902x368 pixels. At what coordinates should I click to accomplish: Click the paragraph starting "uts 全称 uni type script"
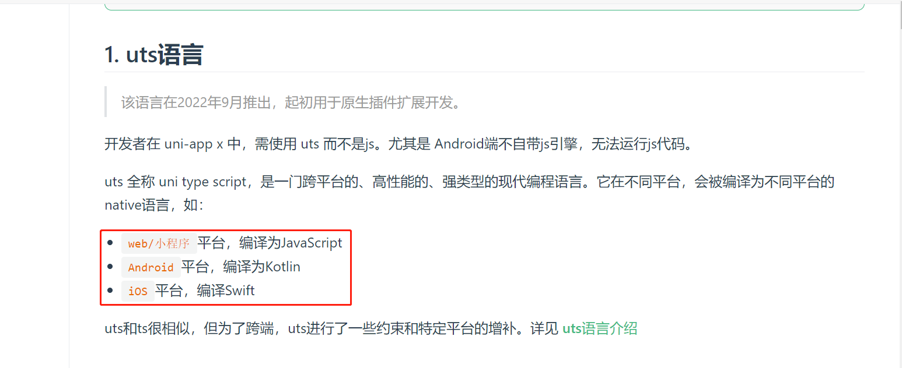pos(470,193)
